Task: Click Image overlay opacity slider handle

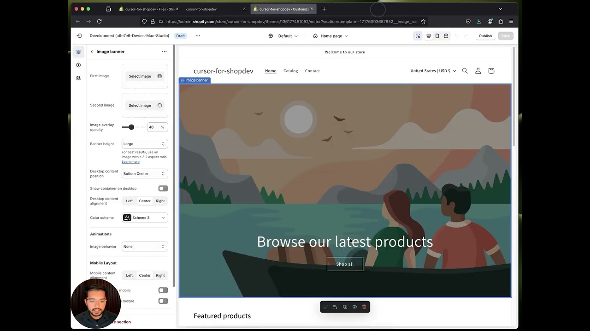Action: click(131, 127)
